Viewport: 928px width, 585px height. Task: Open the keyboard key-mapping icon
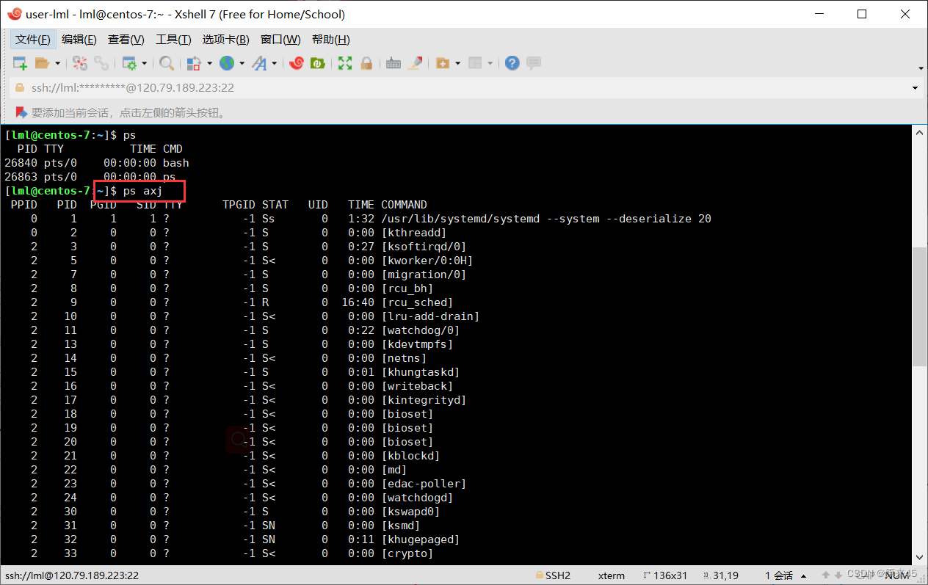(394, 63)
